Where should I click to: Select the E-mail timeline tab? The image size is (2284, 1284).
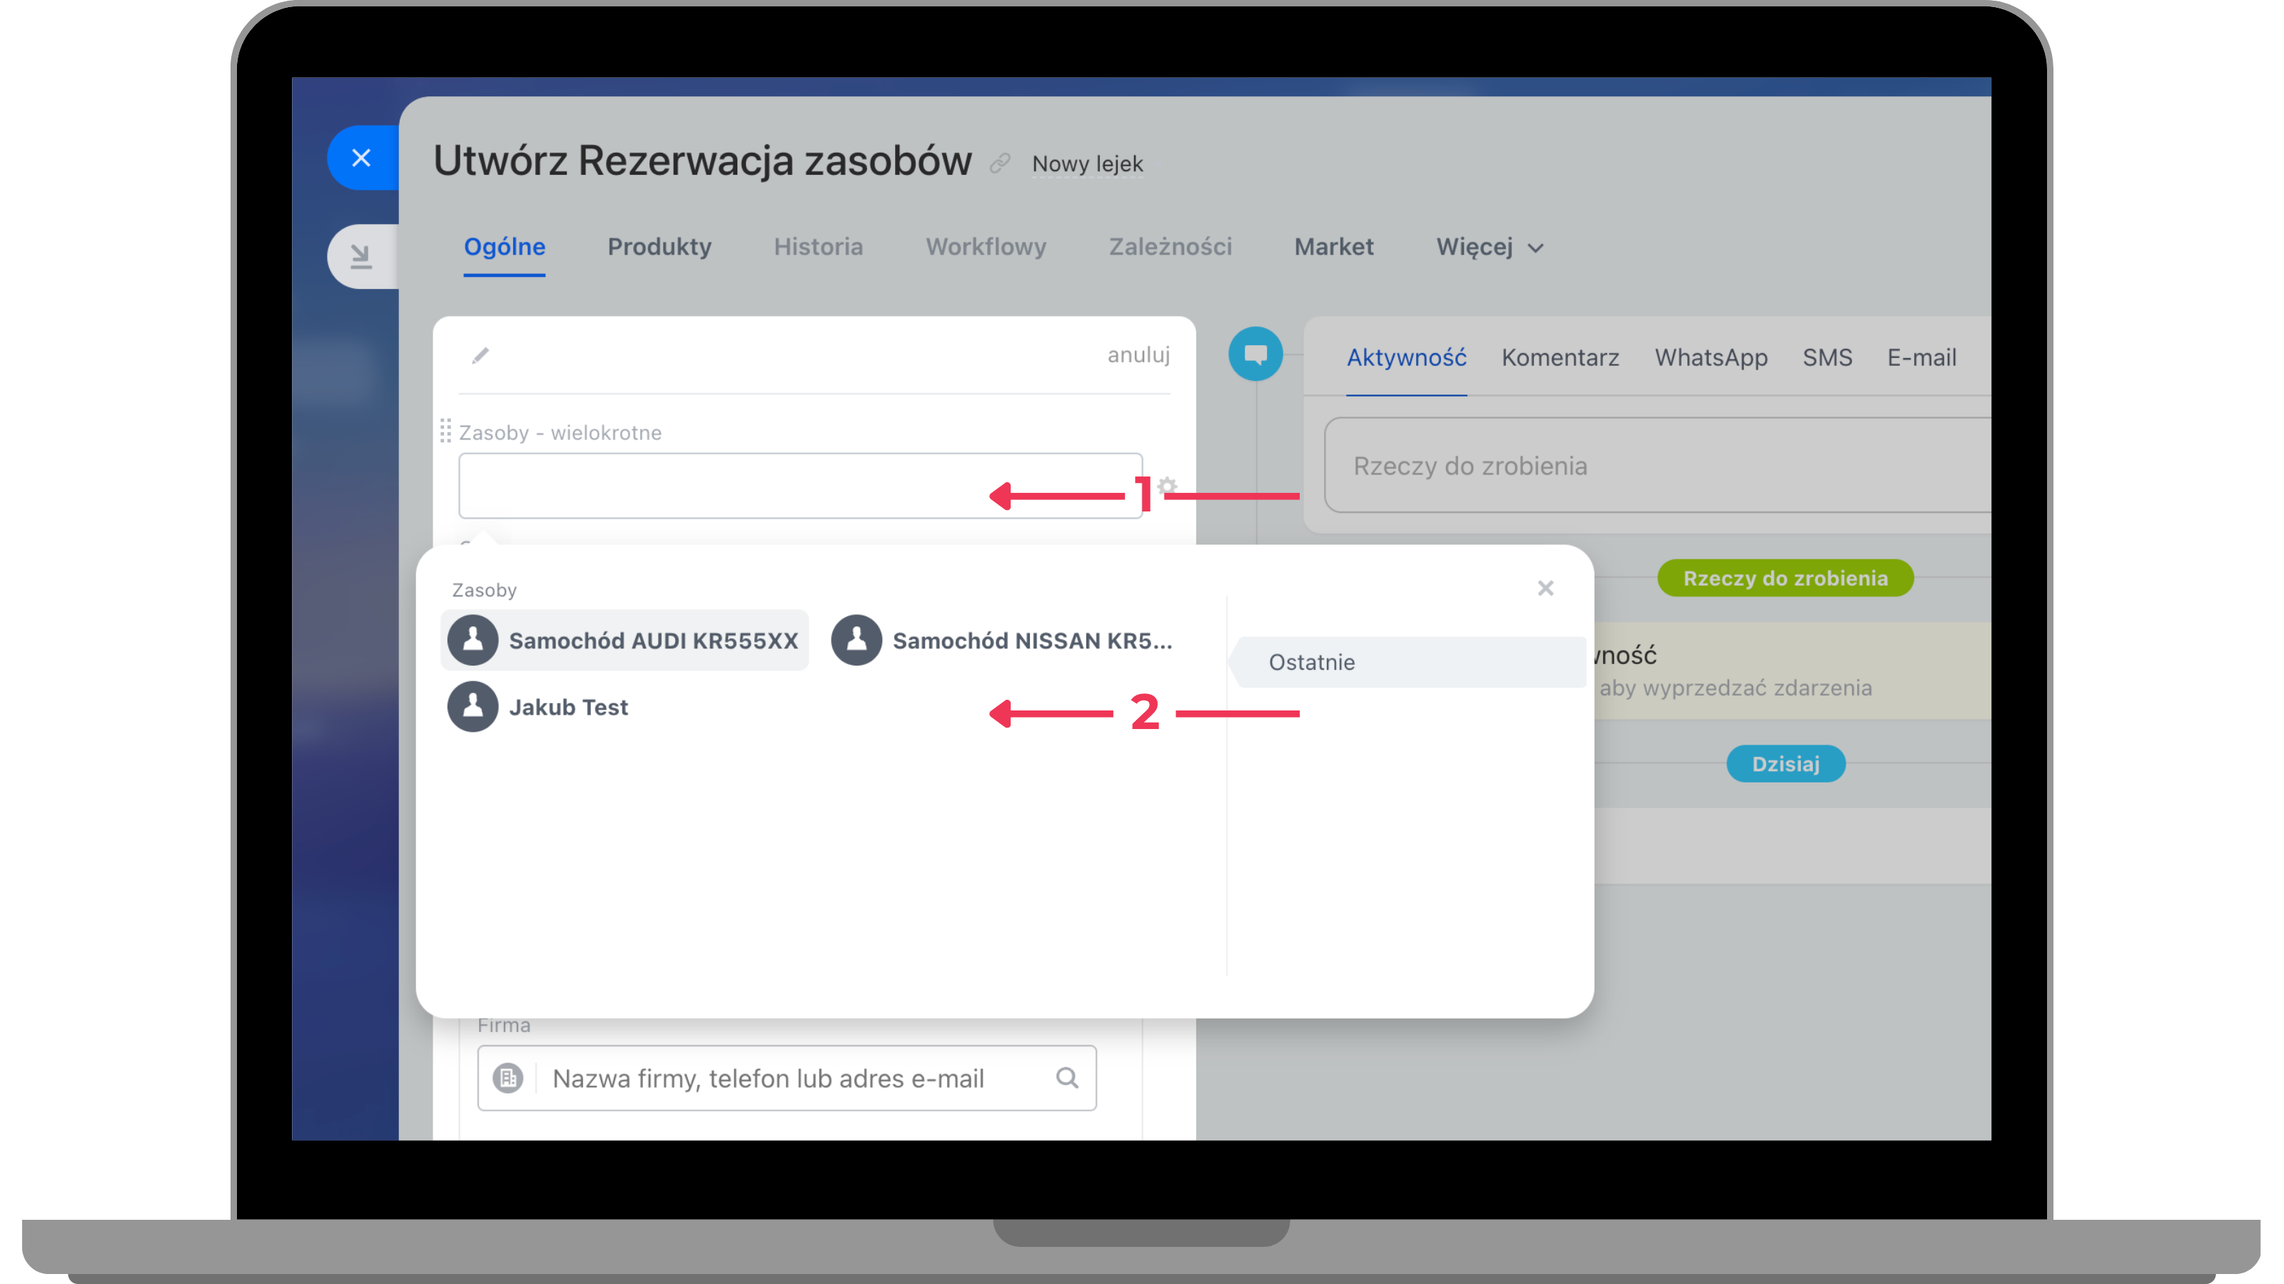click(1921, 358)
